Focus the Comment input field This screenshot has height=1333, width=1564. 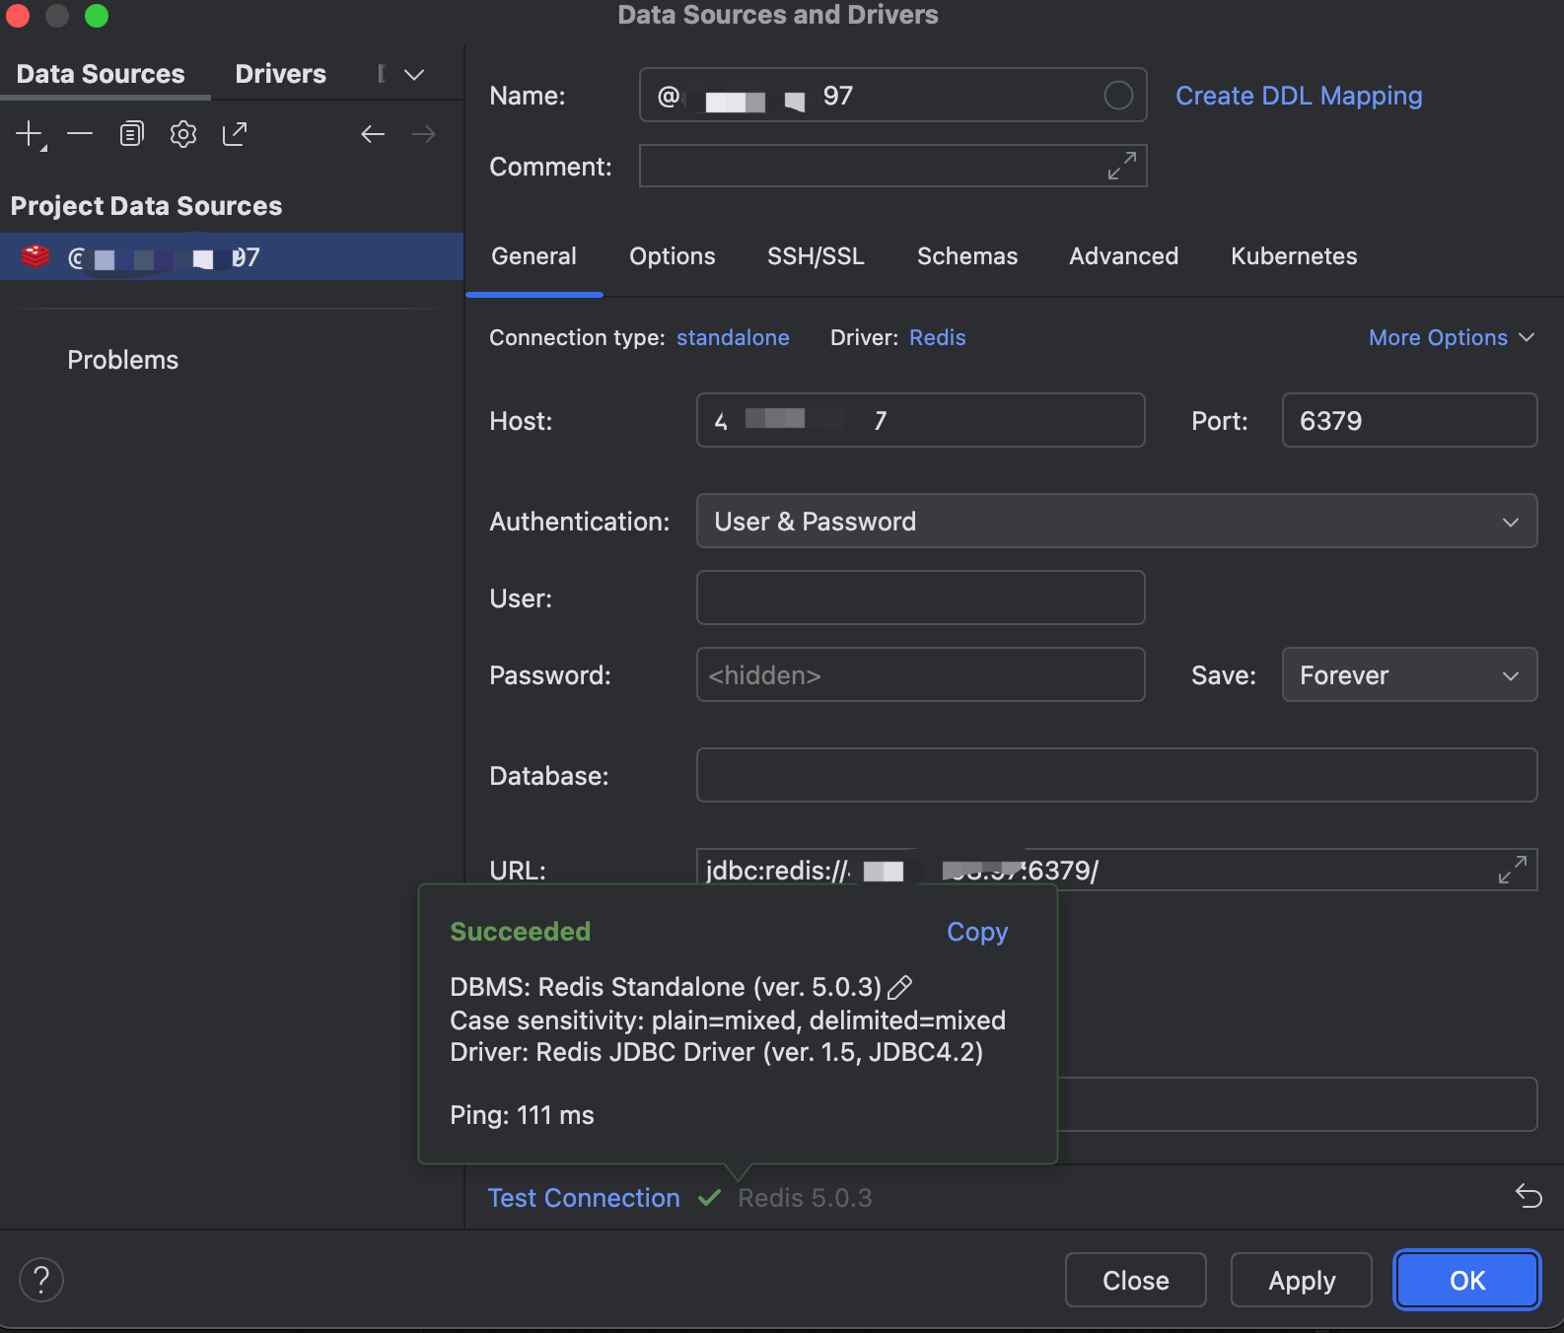(x=892, y=166)
